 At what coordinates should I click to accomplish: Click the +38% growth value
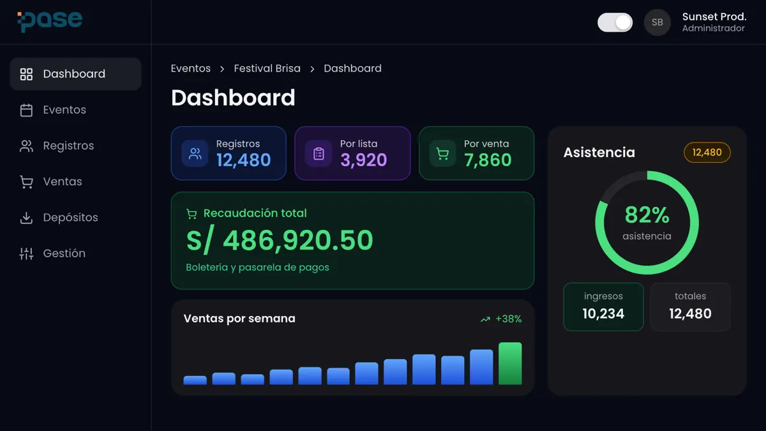coord(509,319)
